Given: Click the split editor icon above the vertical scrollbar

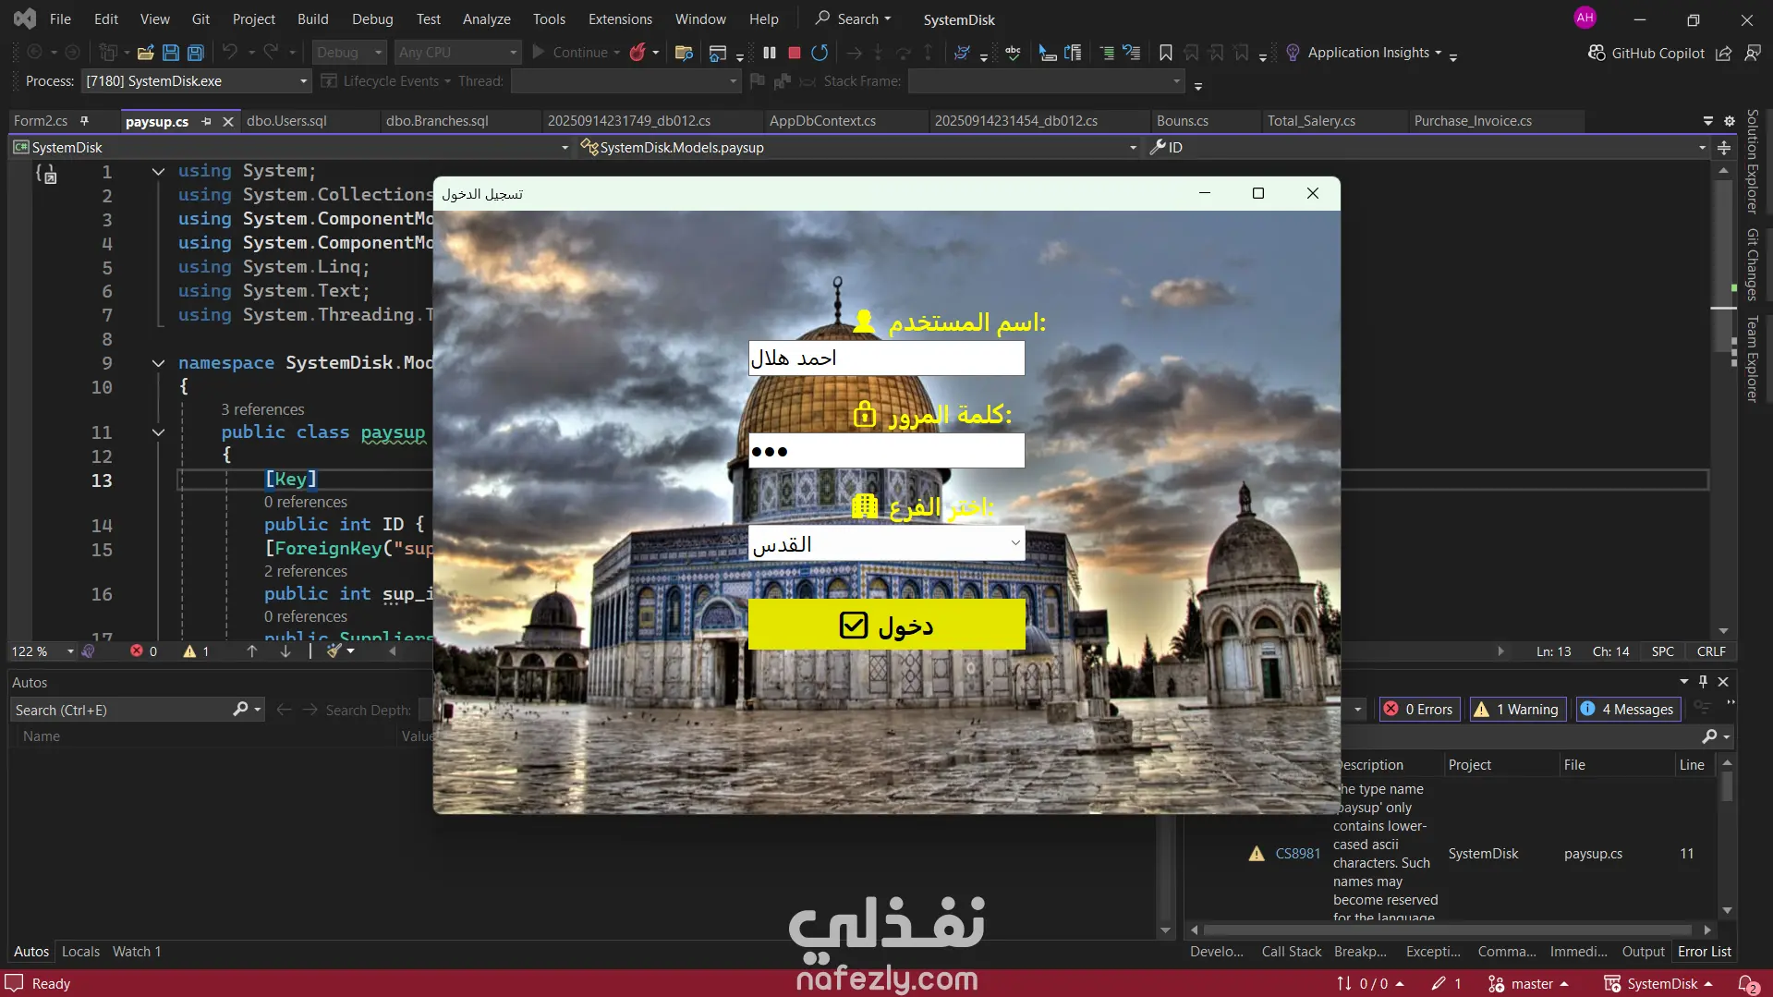Looking at the screenshot, I should [1724, 148].
